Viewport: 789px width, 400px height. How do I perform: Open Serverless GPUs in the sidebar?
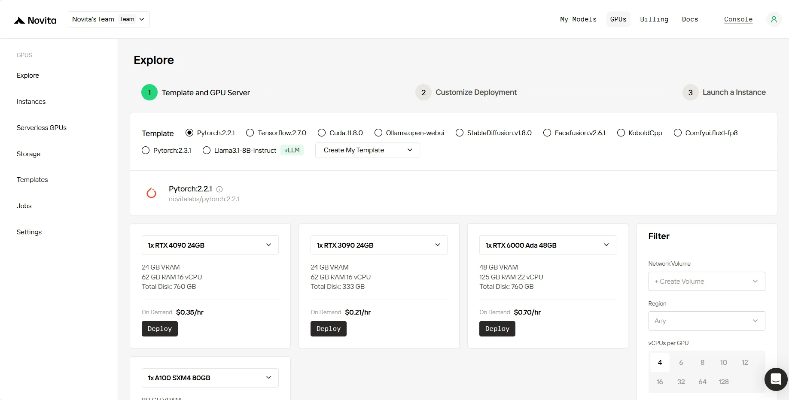pos(42,128)
